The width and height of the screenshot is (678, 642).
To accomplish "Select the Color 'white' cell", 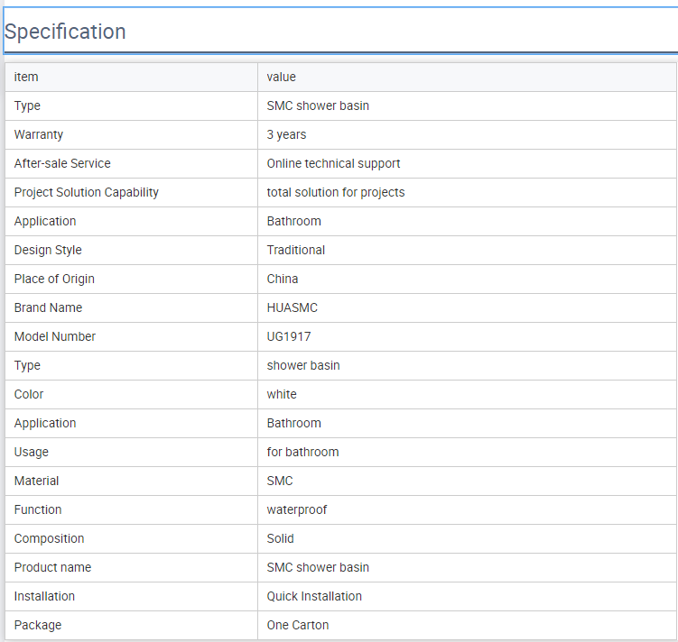I will tap(467, 394).
